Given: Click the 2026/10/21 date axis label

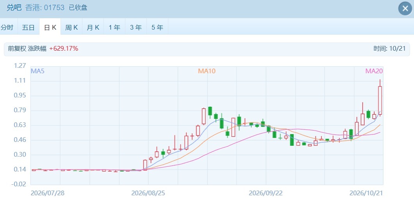Looking at the screenshot, I should 366,193.
